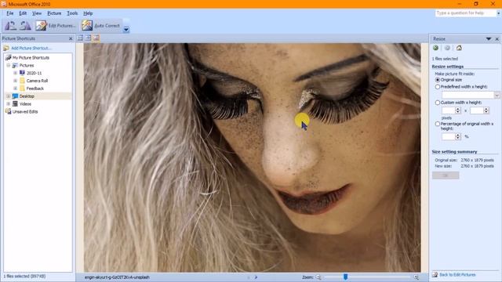Open Edit Pictures pane
Screen dimensions: 502x282
pyautogui.click(x=56, y=26)
